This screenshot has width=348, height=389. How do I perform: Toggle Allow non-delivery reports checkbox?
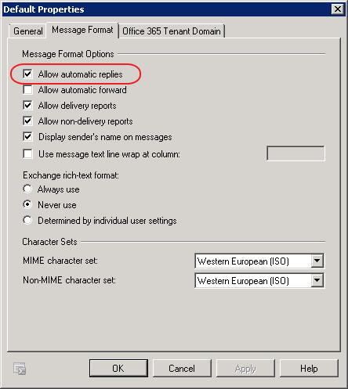point(27,121)
